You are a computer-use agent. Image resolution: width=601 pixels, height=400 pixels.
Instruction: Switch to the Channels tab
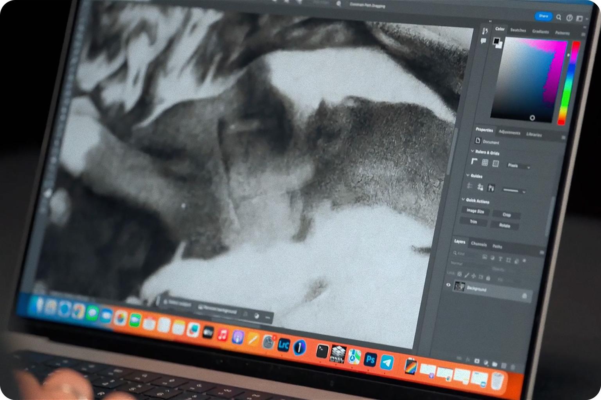pyautogui.click(x=479, y=244)
